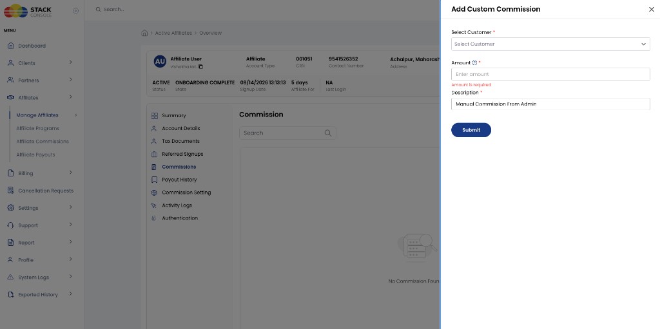Click the Activity Logs cursor icon
Screen dimensions: 660x329
click(x=154, y=205)
